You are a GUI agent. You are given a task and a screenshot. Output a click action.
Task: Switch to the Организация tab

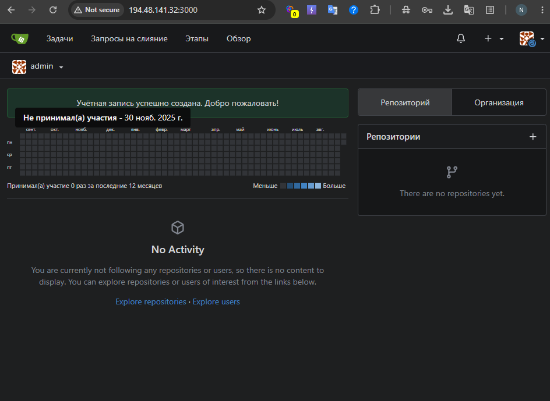[499, 102]
